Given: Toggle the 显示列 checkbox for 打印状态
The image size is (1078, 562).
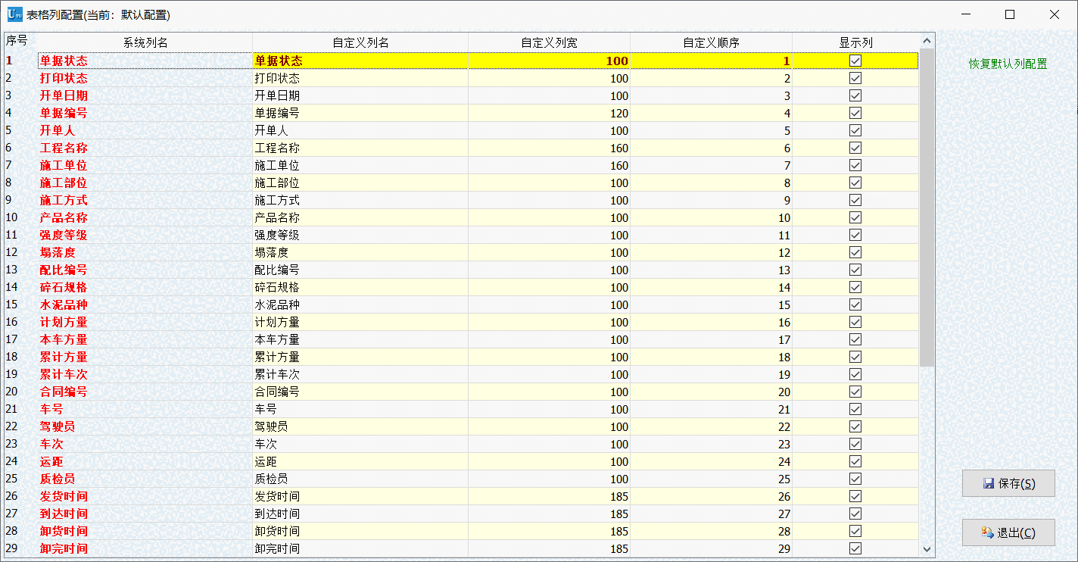Looking at the screenshot, I should pyautogui.click(x=855, y=78).
